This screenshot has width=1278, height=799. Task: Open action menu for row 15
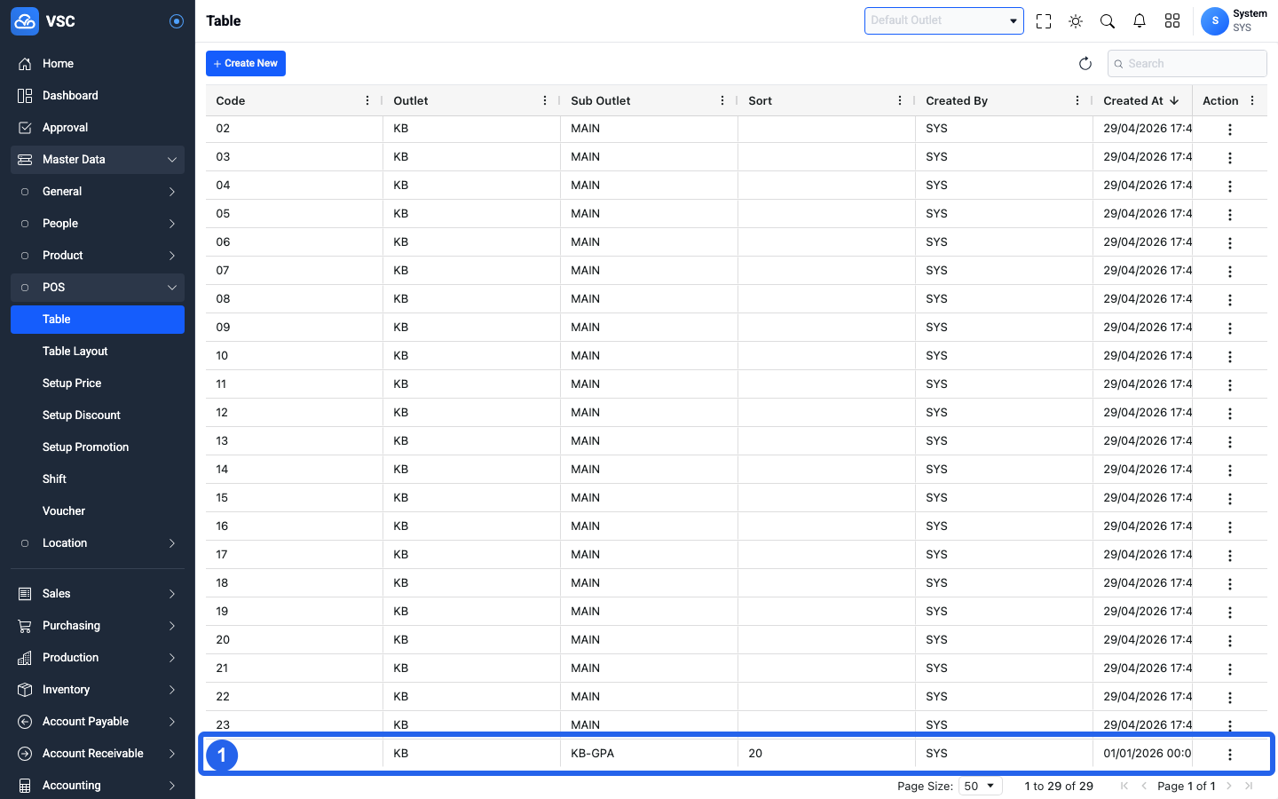1230,499
